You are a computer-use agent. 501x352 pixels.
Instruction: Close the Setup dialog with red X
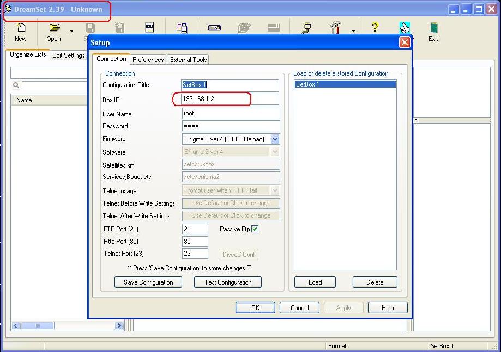(405, 42)
